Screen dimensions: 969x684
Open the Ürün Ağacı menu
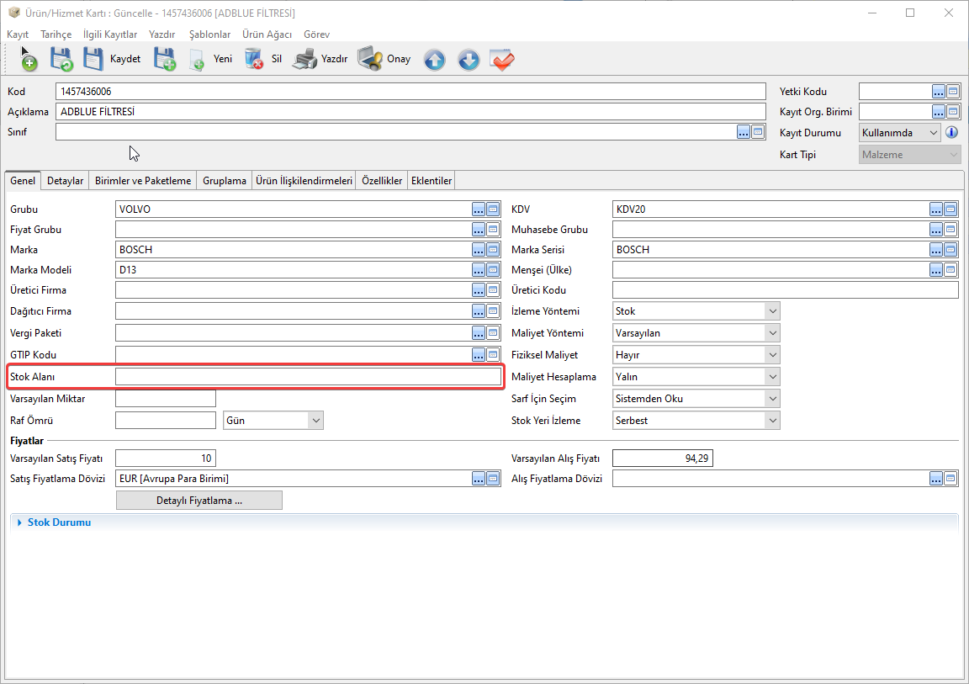pos(267,34)
